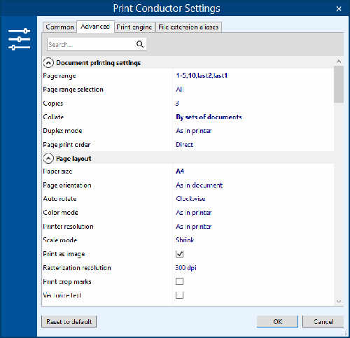Open Color mode value As in printer

[x=194, y=213]
